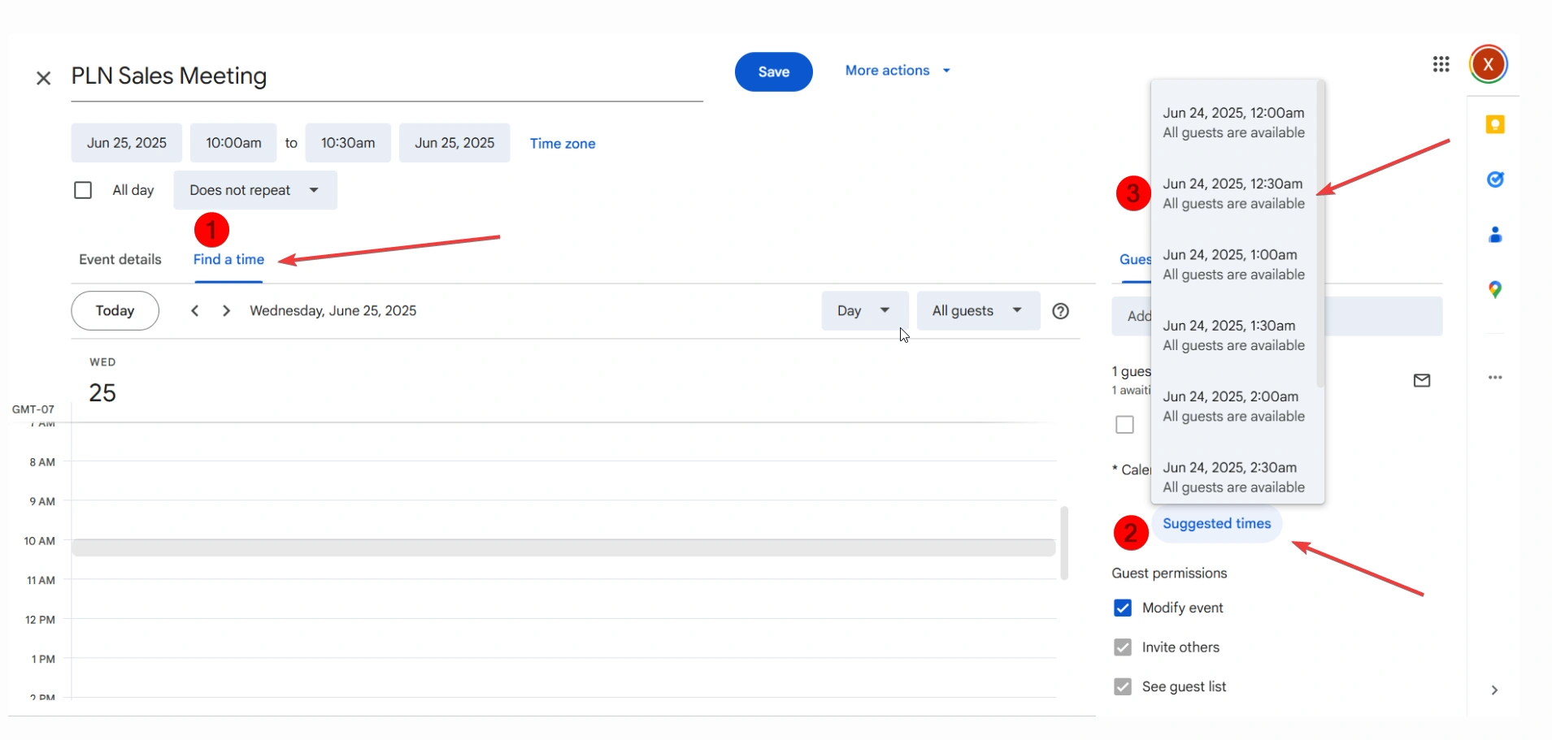The width and height of the screenshot is (1552, 740).
Task: Uncheck the Modify event permission
Action: click(1123, 608)
